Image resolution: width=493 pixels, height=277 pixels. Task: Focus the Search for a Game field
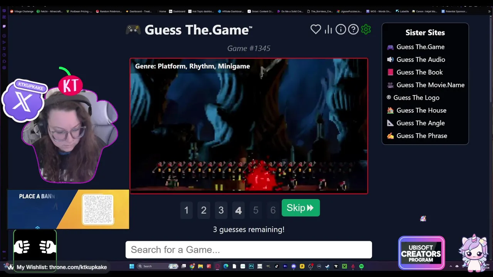[249, 250]
